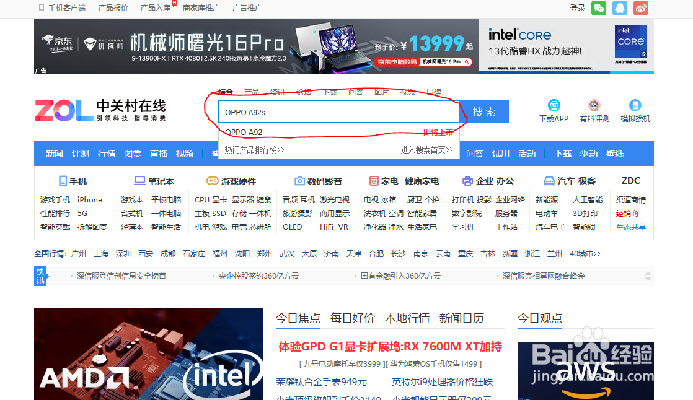The height and width of the screenshot is (400, 693).
Task: Click the 模拟攒机 icon
Action: [635, 105]
